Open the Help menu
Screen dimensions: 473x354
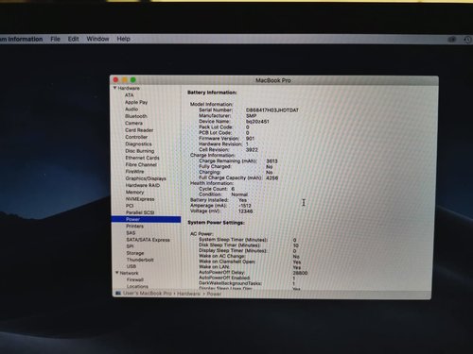point(123,39)
